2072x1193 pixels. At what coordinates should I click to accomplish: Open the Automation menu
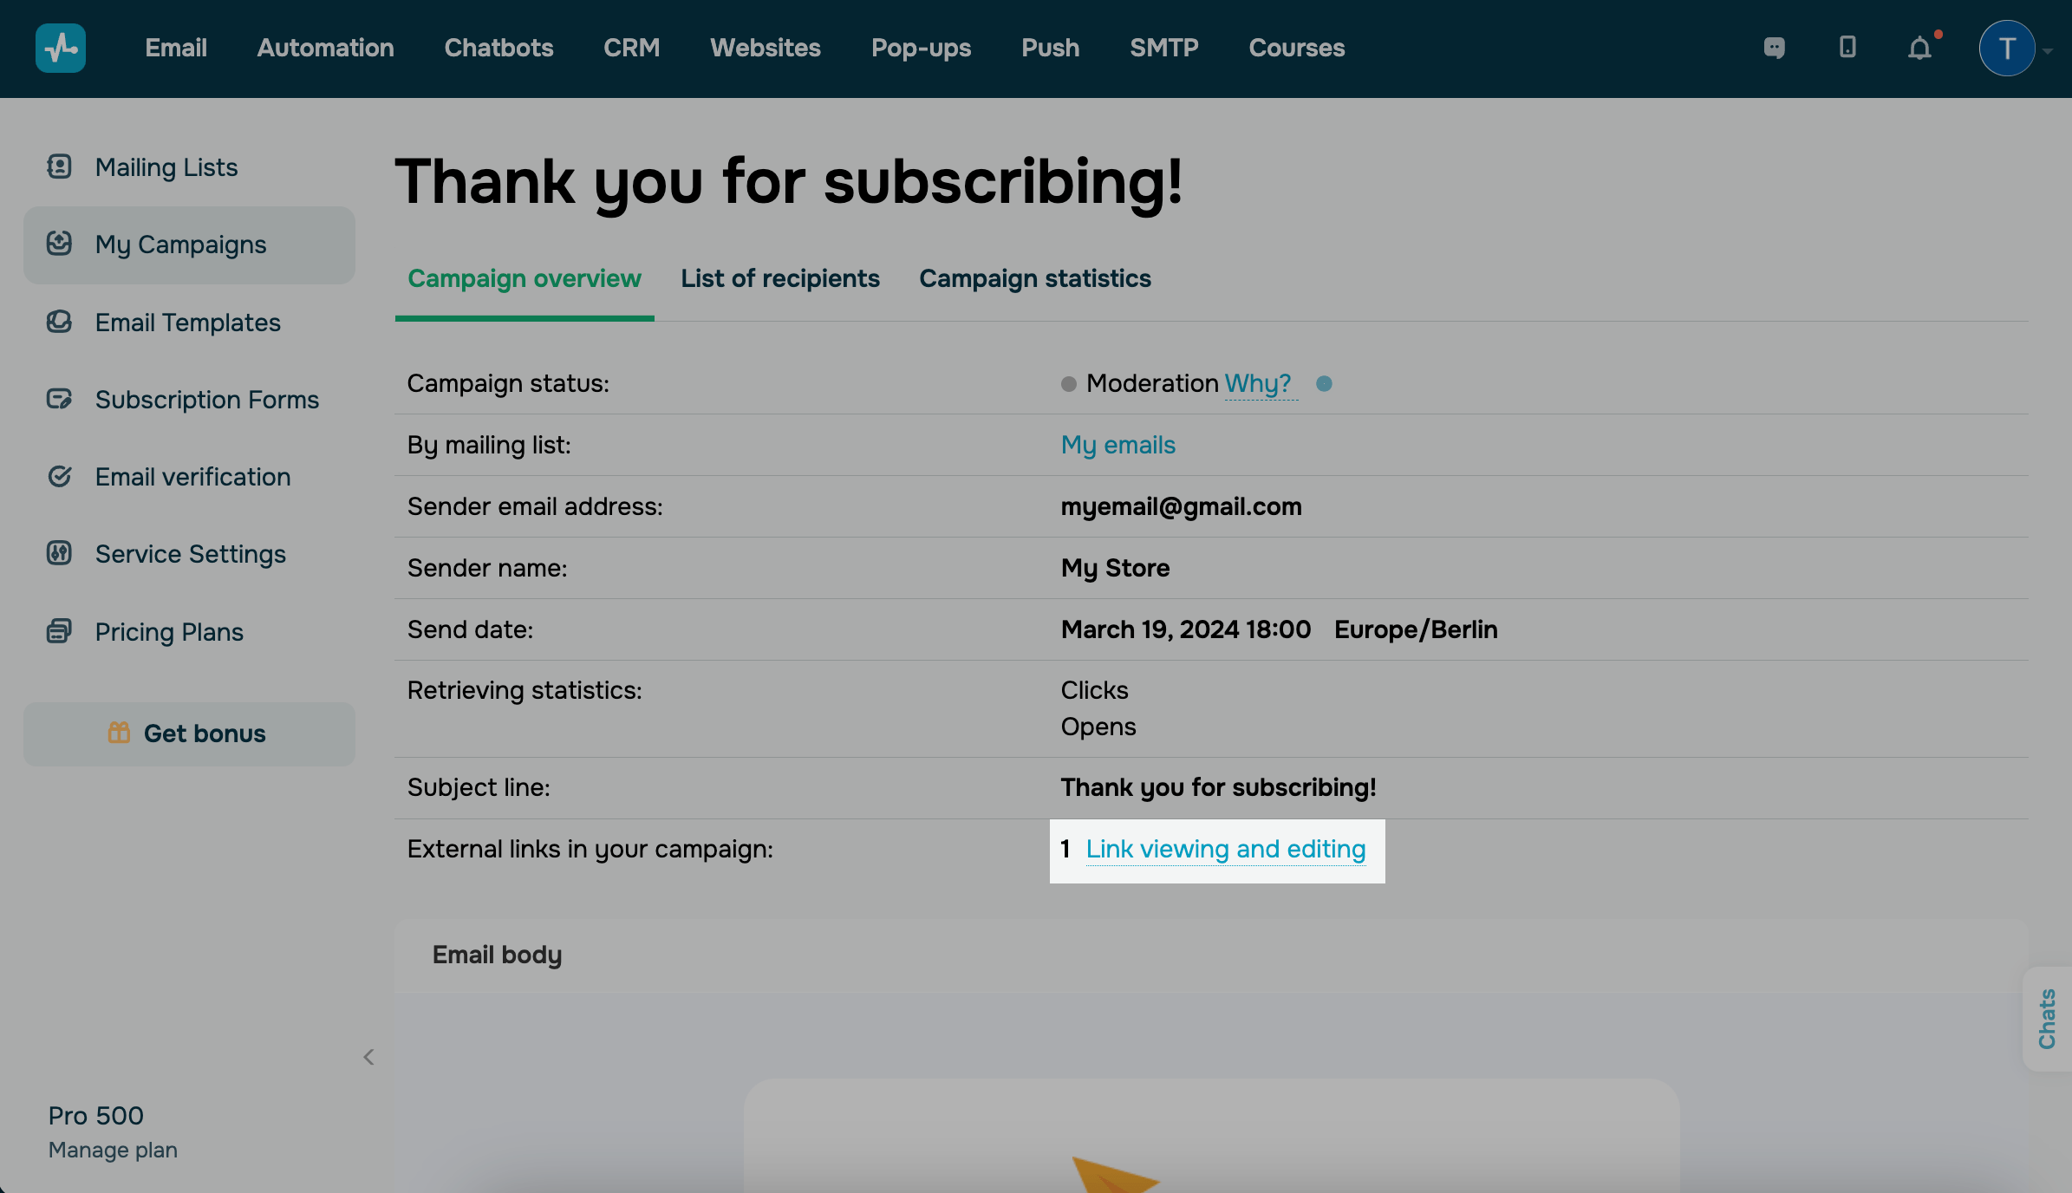(325, 48)
